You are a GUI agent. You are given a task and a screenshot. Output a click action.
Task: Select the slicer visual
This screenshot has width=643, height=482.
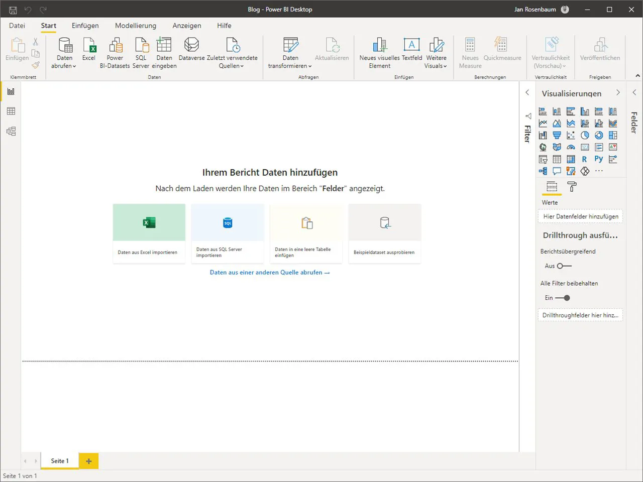543,159
